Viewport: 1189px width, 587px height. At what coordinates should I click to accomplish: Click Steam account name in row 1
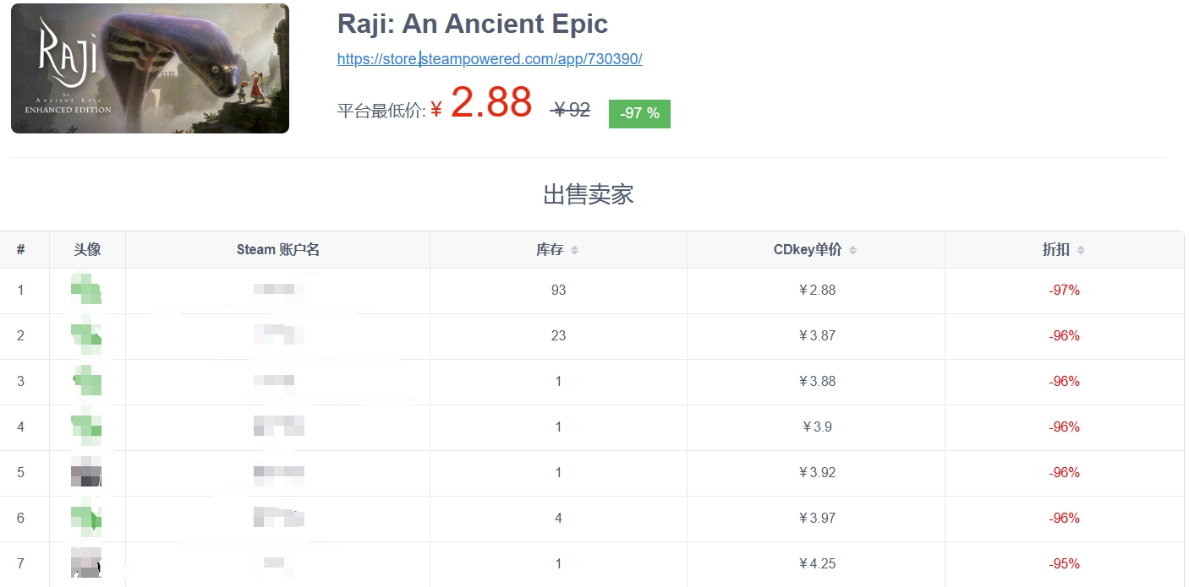click(x=278, y=290)
